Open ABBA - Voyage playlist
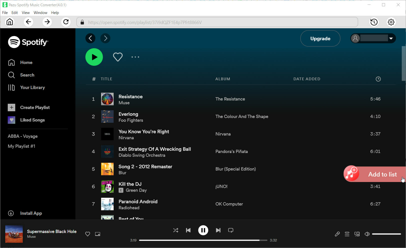406x248 pixels. [23, 136]
